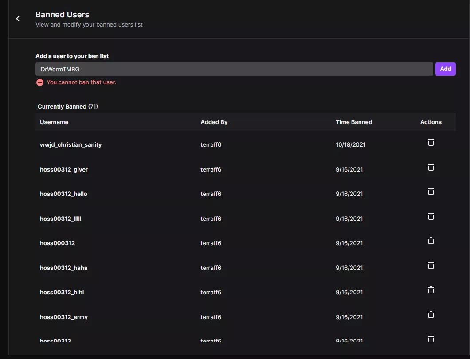Viewport: 470px width, 359px height.
Task: Unban wwjd_christian_sanity via its trash icon
Action: point(431,142)
